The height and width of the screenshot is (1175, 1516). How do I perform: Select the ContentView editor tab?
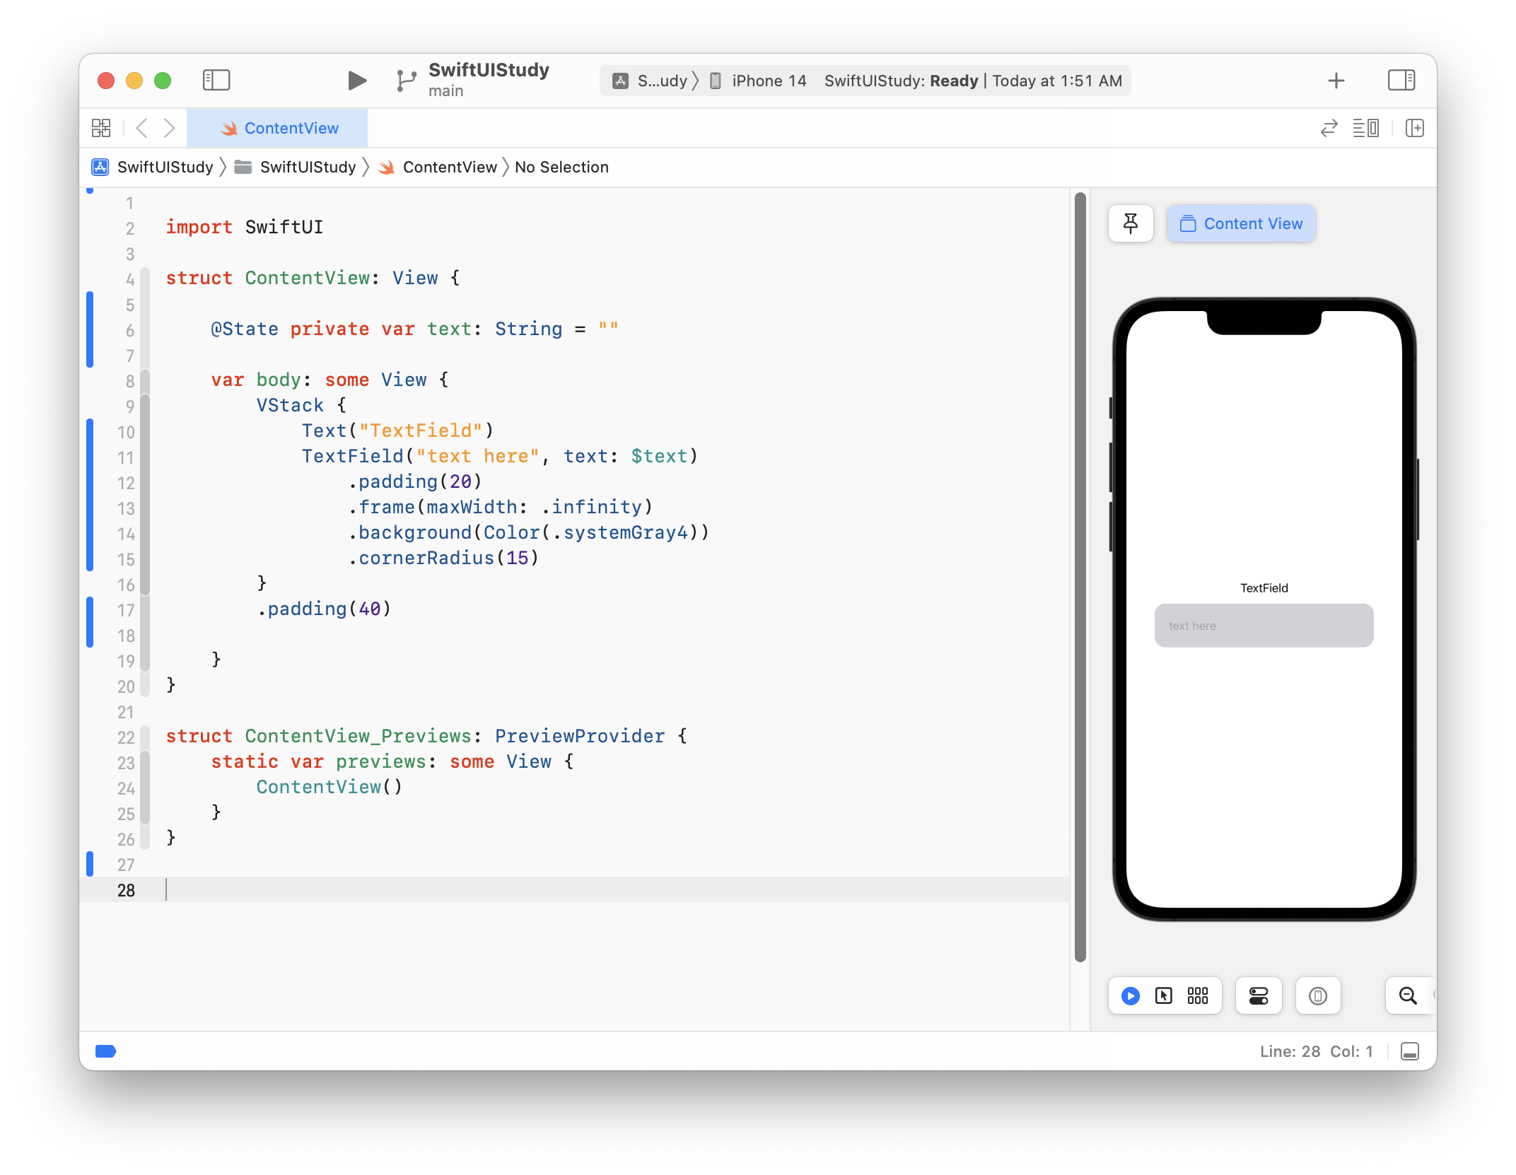(279, 128)
